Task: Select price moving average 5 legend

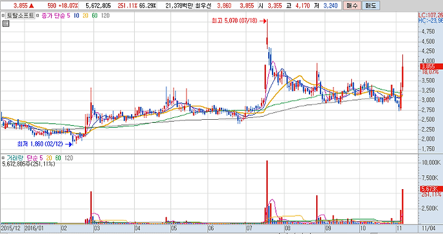Action: (x=68, y=16)
